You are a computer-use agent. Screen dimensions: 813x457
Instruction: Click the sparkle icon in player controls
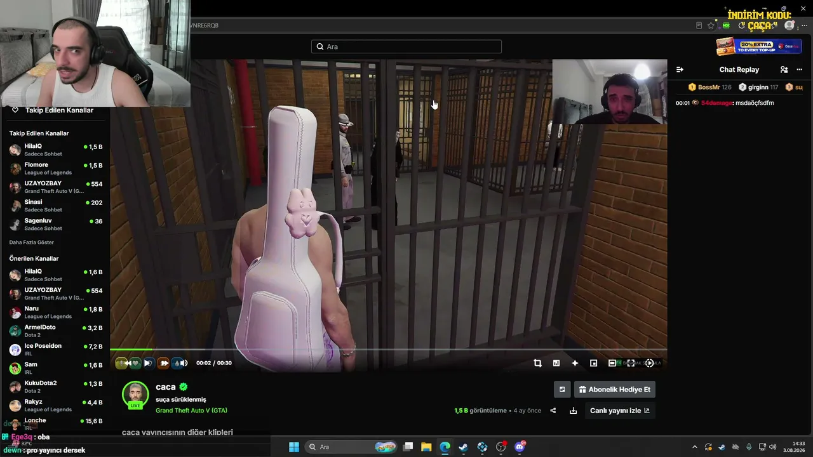click(x=575, y=363)
